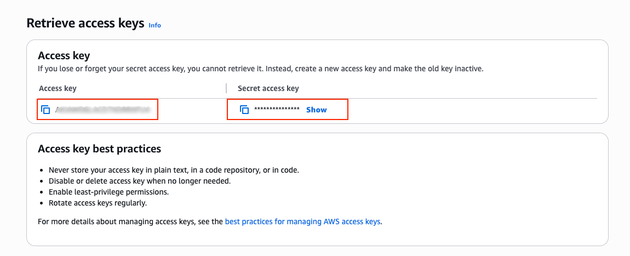Open the Info link beside the title

coord(155,25)
